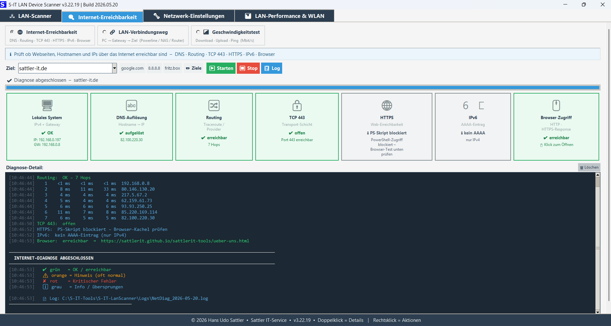Click Rechtsklick = Aktionen in status bar

click(x=397, y=320)
